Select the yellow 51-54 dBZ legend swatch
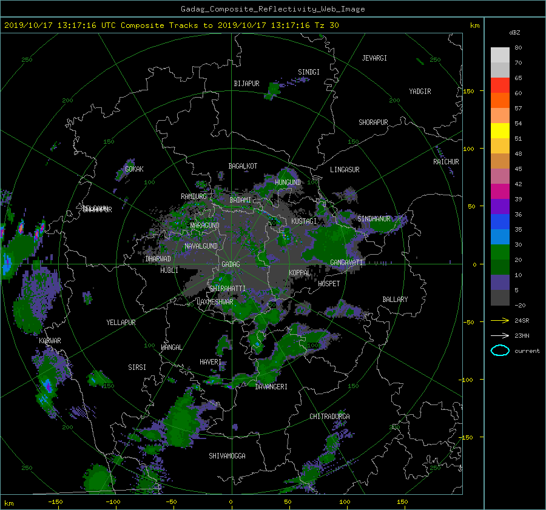546x510 pixels. click(x=500, y=131)
